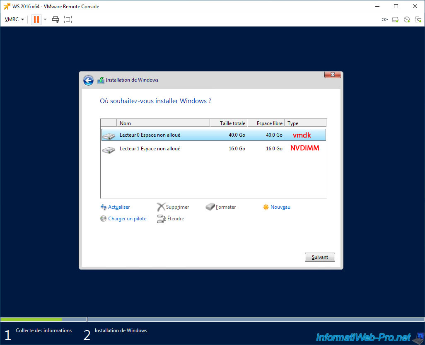Enter full screen mode via toolbar icon
This screenshot has height=345, width=425.
click(68, 19)
